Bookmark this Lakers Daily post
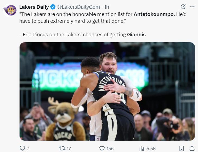Viewport: 198px width, 152px height. coord(181,148)
